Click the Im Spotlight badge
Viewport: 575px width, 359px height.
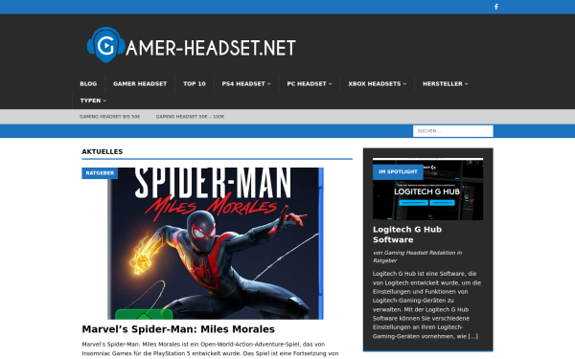coord(398,171)
